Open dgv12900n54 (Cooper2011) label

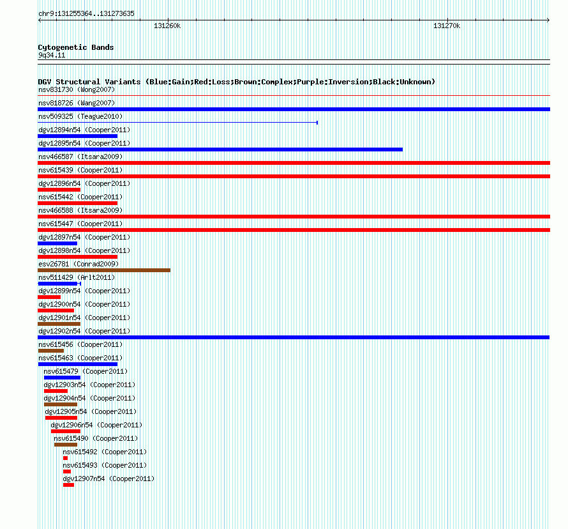(x=84, y=304)
